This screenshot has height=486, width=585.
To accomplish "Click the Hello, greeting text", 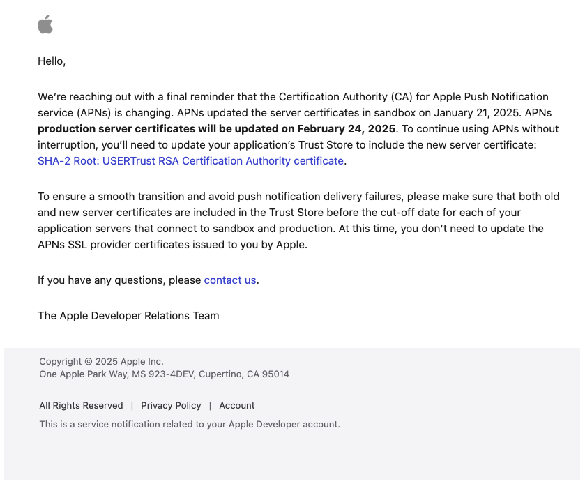I will coord(52,61).
